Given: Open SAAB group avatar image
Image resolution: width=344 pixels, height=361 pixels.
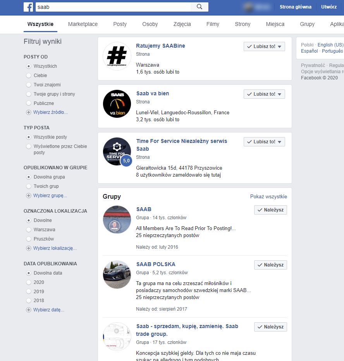Looking at the screenshot, I should tap(117, 220).
